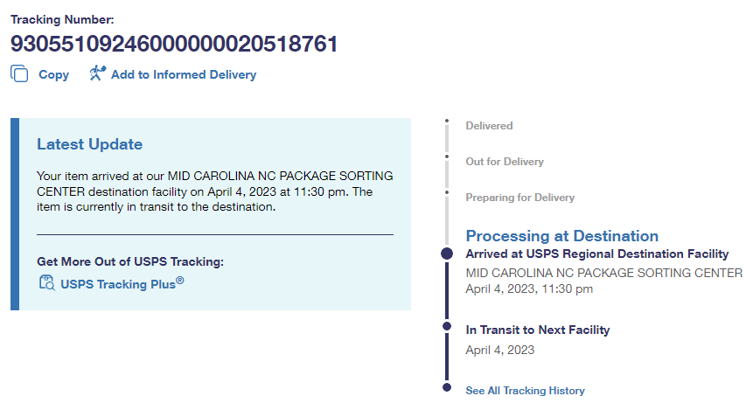Image resolution: width=753 pixels, height=410 pixels.
Task: Click the Tracking Number label
Action: [62, 19]
